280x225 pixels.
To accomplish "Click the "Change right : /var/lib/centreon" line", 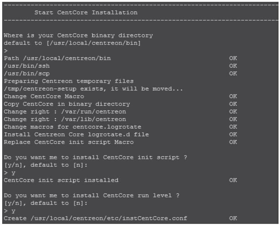I will tap(65, 119).
